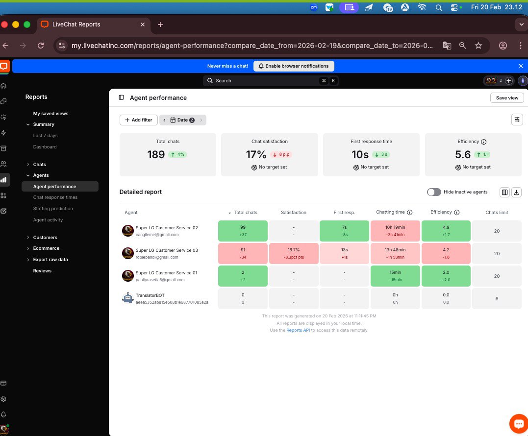528x436 pixels.
Task: Click the LiveChat logo icon
Action: 4,66
